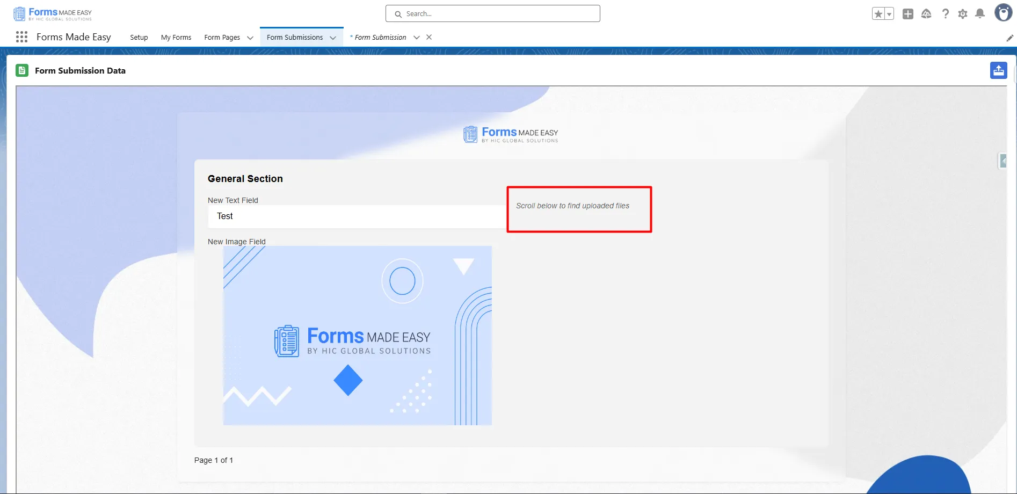Expand the Form Pages tab dropdown
This screenshot has height=494, width=1017.
click(x=250, y=38)
